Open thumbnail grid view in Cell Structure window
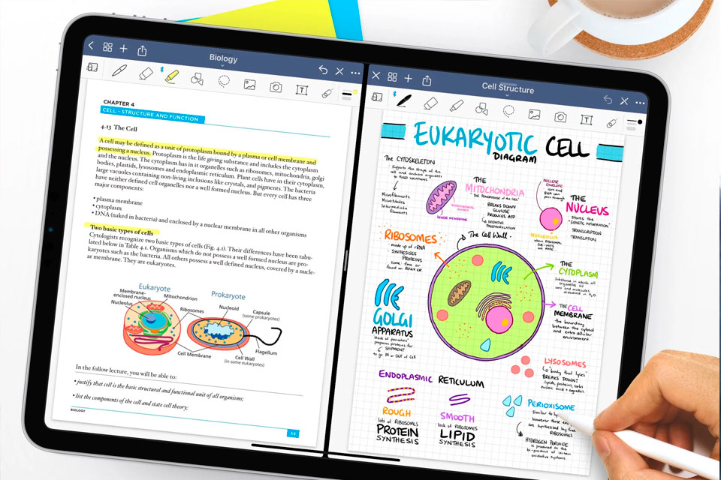The height and width of the screenshot is (480, 721). [x=392, y=77]
